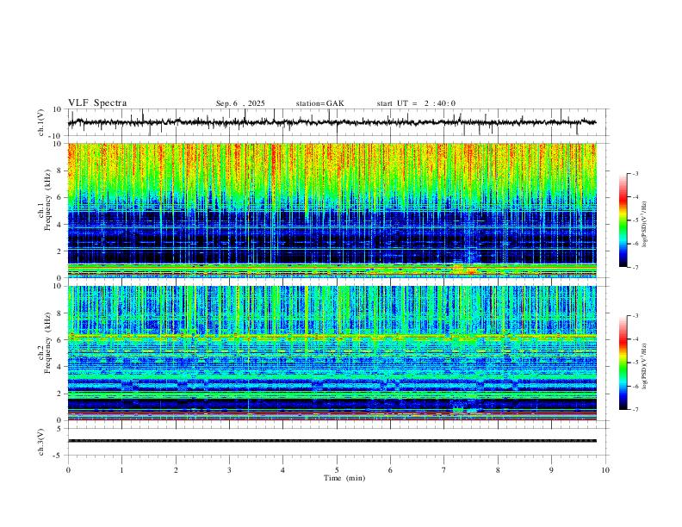The image size is (682, 527).
Task: Click the "-7" tick on ch.1 colorbar
Action: 635,267
